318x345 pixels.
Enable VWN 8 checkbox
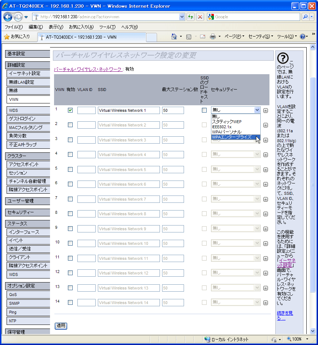[70, 214]
